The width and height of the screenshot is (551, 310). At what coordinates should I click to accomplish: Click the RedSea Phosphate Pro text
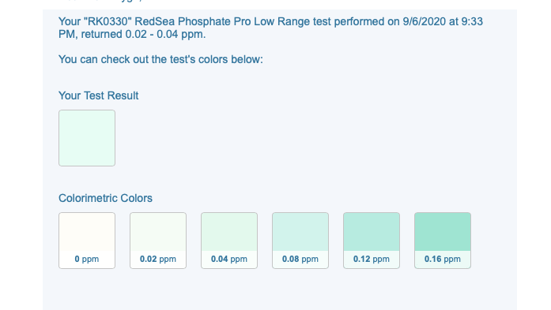193,22
